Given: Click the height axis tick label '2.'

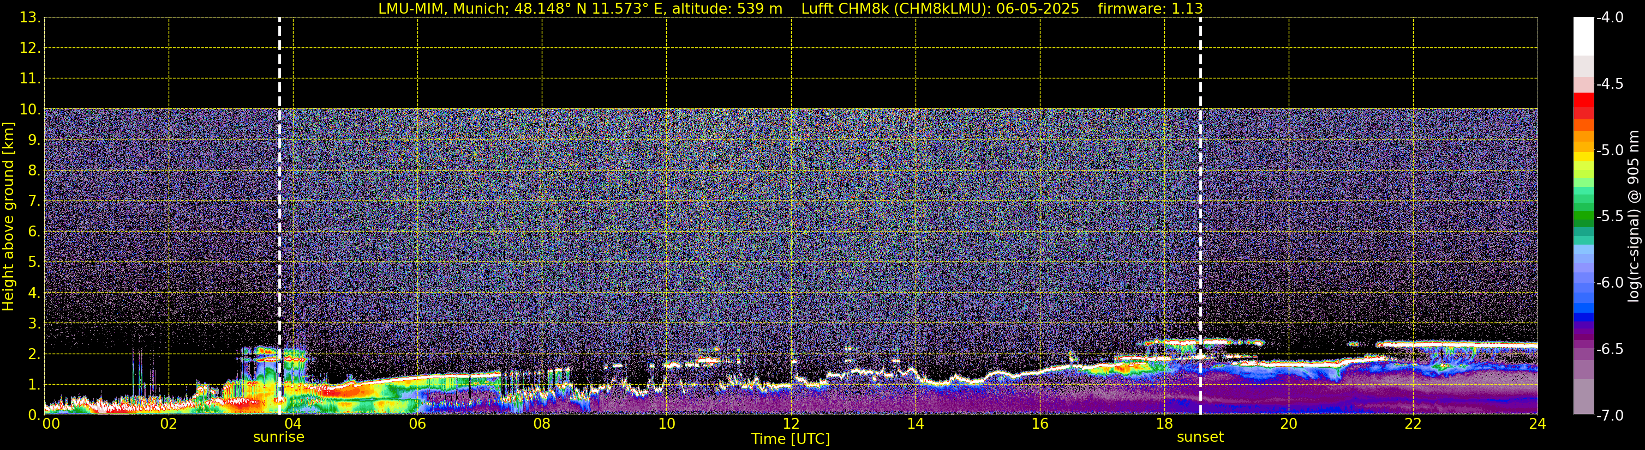Looking at the screenshot, I should click(x=34, y=355).
